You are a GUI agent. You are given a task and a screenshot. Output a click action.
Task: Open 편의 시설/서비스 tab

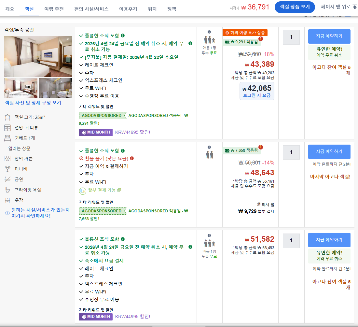click(91, 9)
